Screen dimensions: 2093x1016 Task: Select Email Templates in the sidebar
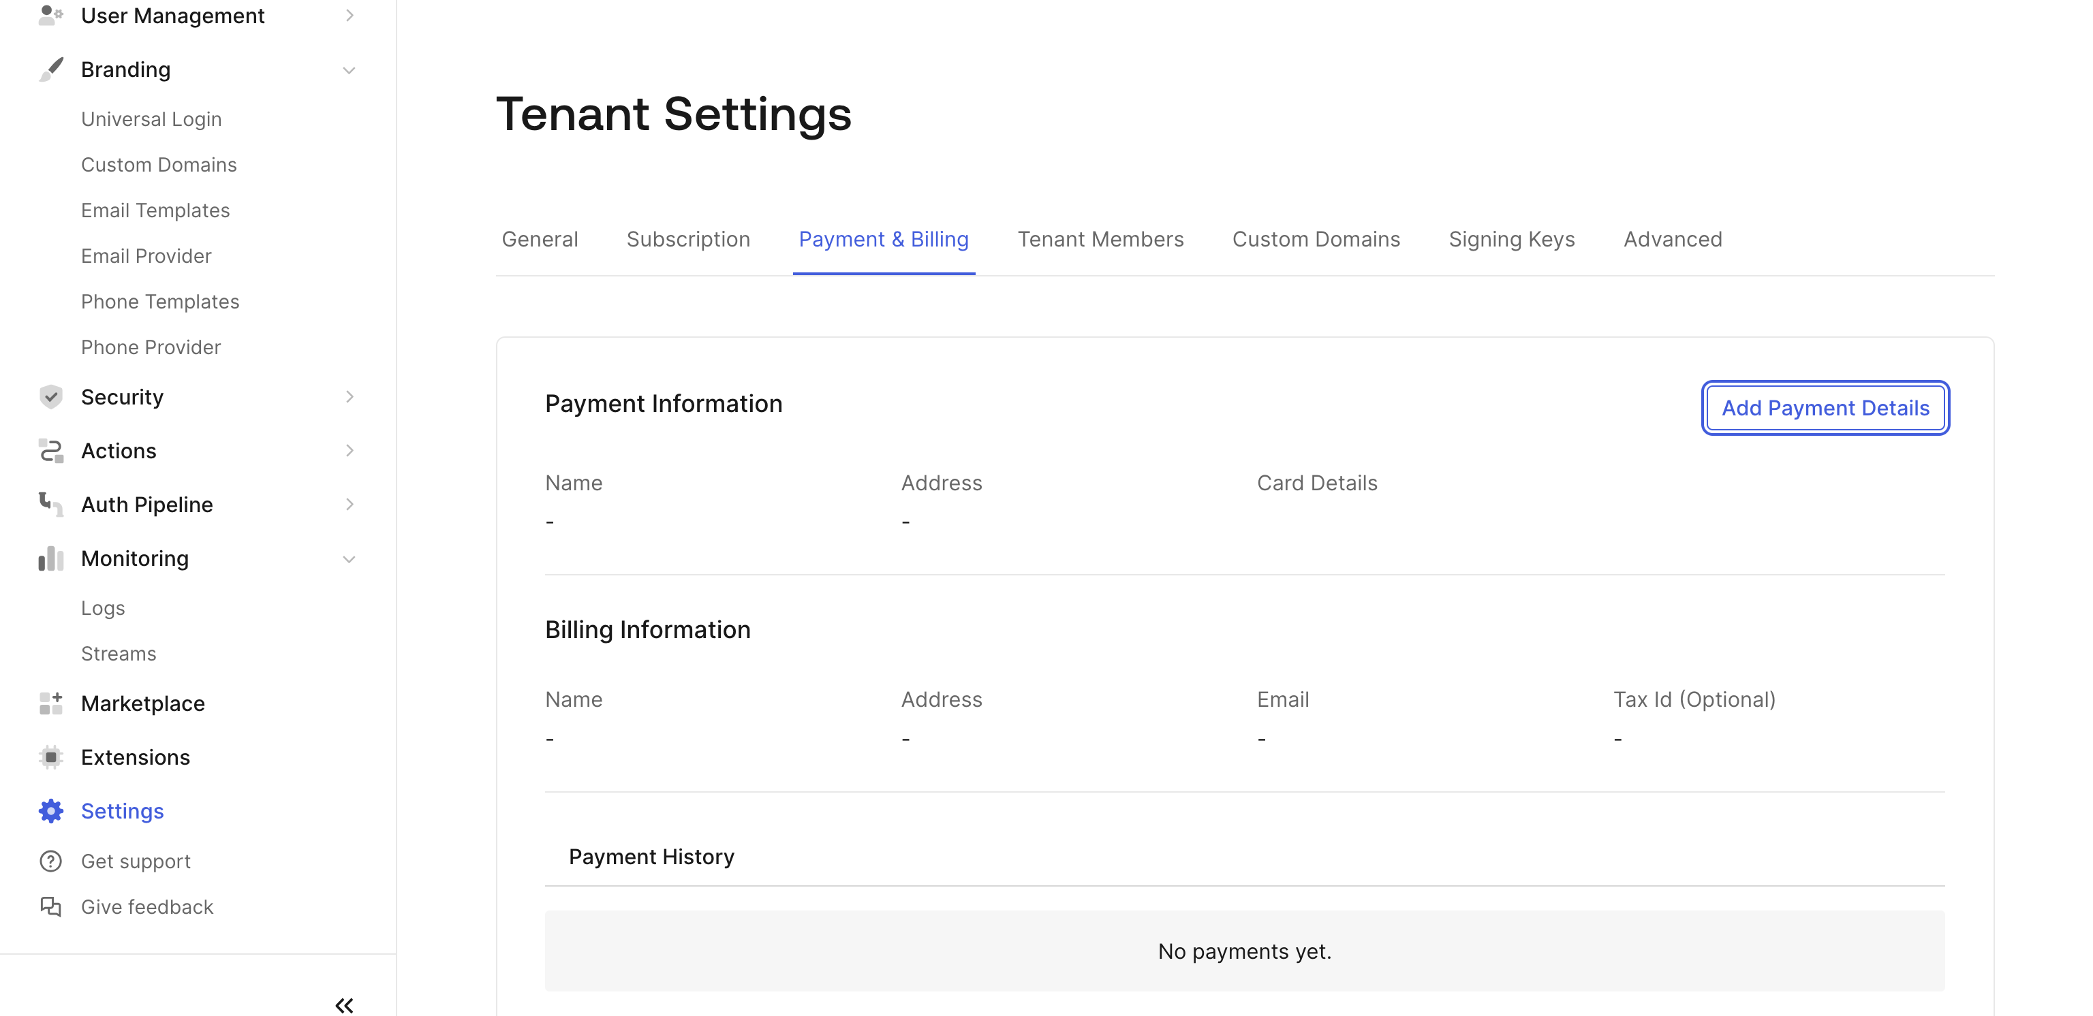[155, 210]
